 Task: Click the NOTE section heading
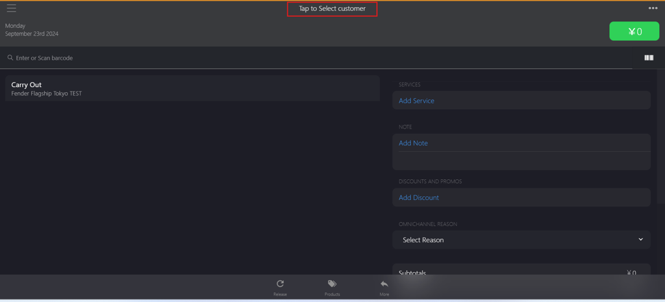point(405,127)
